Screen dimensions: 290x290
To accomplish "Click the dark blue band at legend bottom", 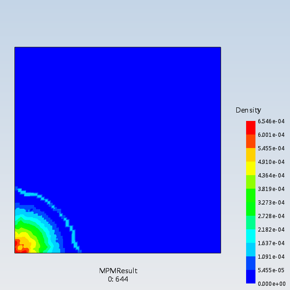I will (251, 276).
